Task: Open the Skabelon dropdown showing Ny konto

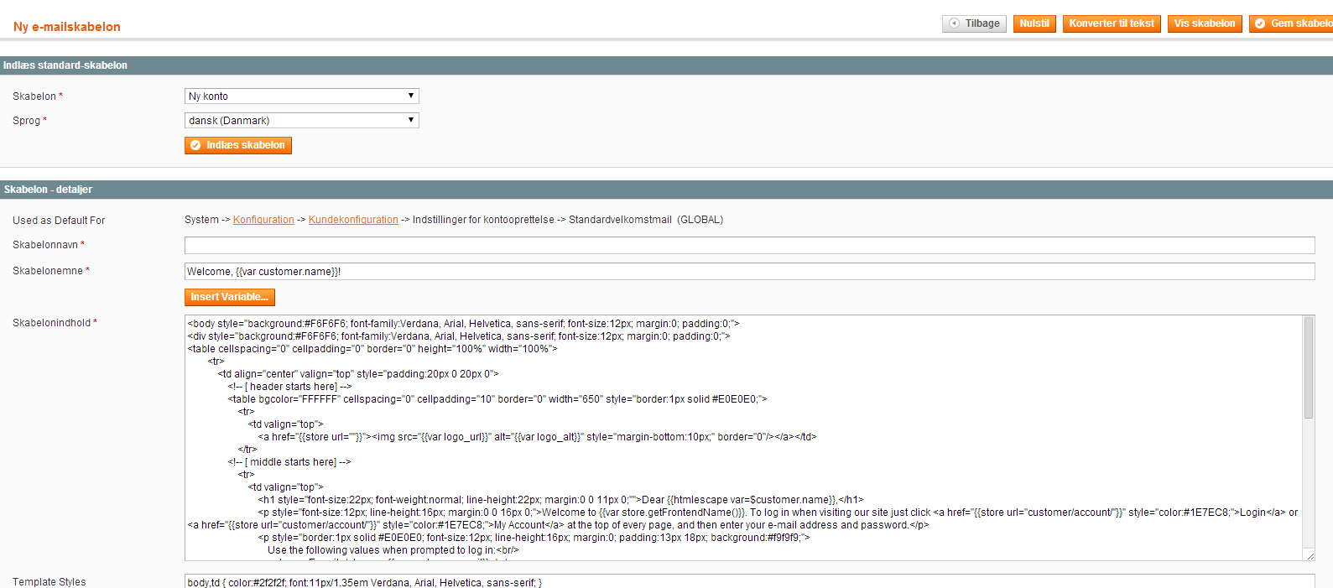Action: click(x=301, y=96)
